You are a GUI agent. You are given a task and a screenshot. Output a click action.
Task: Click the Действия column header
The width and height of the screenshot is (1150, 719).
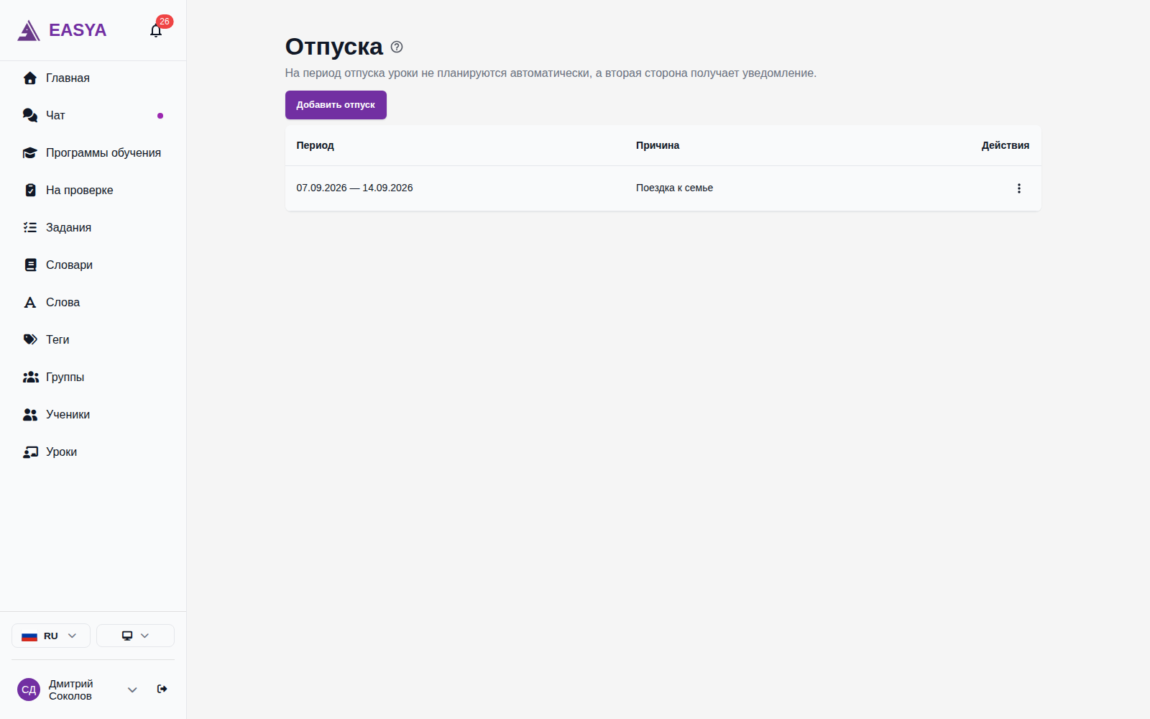[1006, 145]
